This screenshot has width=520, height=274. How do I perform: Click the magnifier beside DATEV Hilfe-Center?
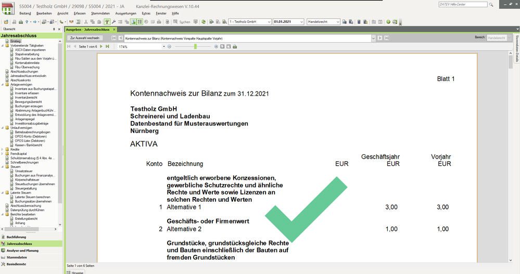pyautogui.click(x=491, y=5)
